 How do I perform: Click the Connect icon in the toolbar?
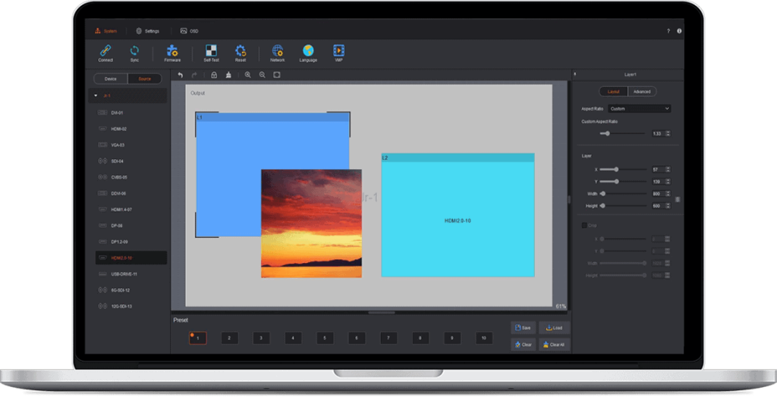105,52
